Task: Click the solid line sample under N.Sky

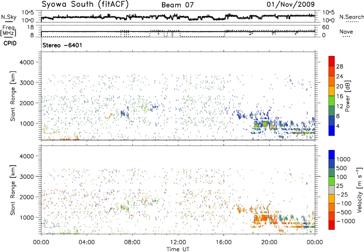Action: click(x=9, y=21)
